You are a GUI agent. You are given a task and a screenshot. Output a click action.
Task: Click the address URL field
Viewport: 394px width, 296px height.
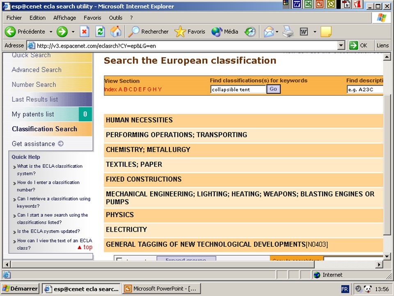[x=186, y=46]
